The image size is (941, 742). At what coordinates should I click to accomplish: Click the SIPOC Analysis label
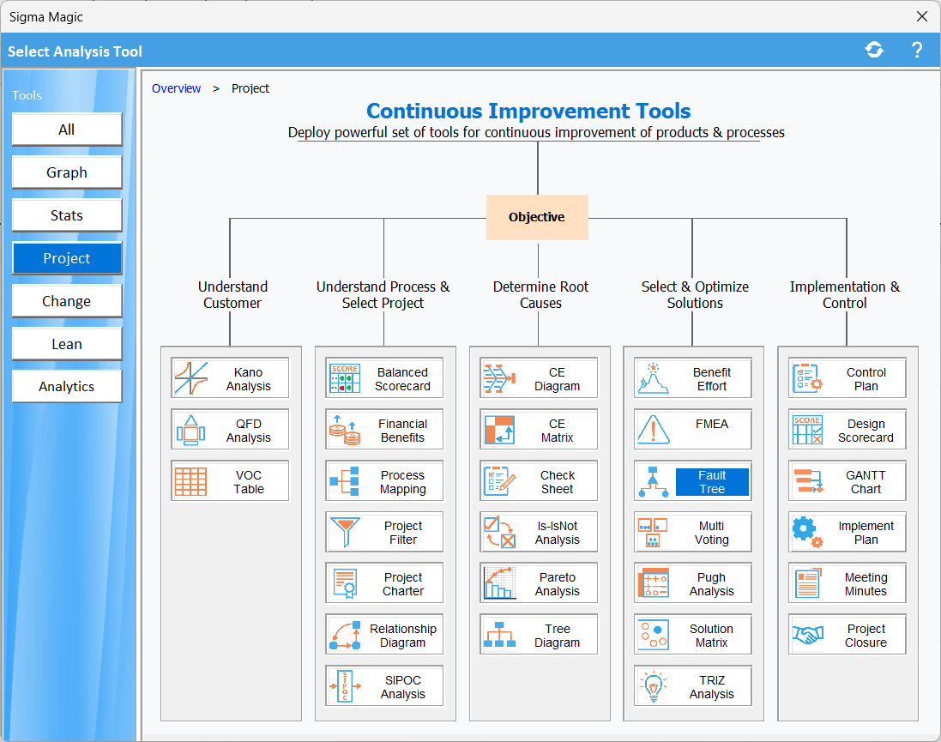coord(402,687)
